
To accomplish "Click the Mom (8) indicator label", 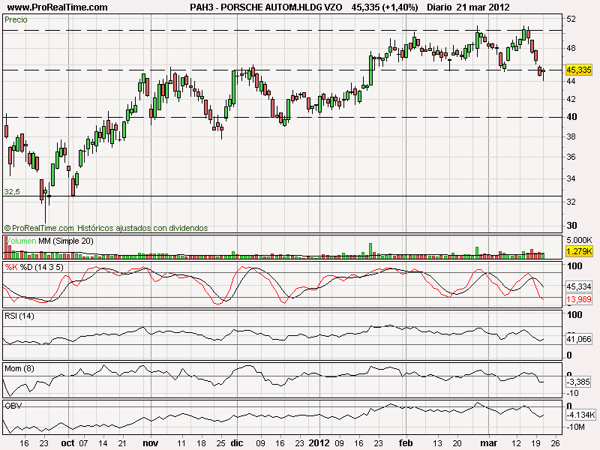I will 19,368.
